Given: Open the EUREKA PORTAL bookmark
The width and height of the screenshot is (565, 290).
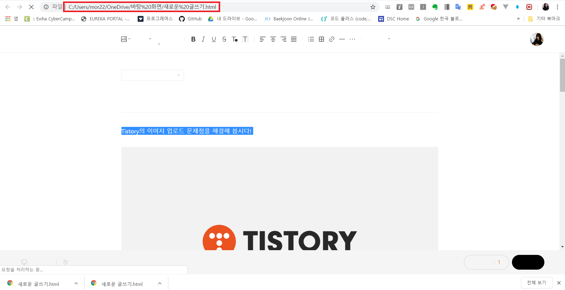Looking at the screenshot, I should 106,19.
